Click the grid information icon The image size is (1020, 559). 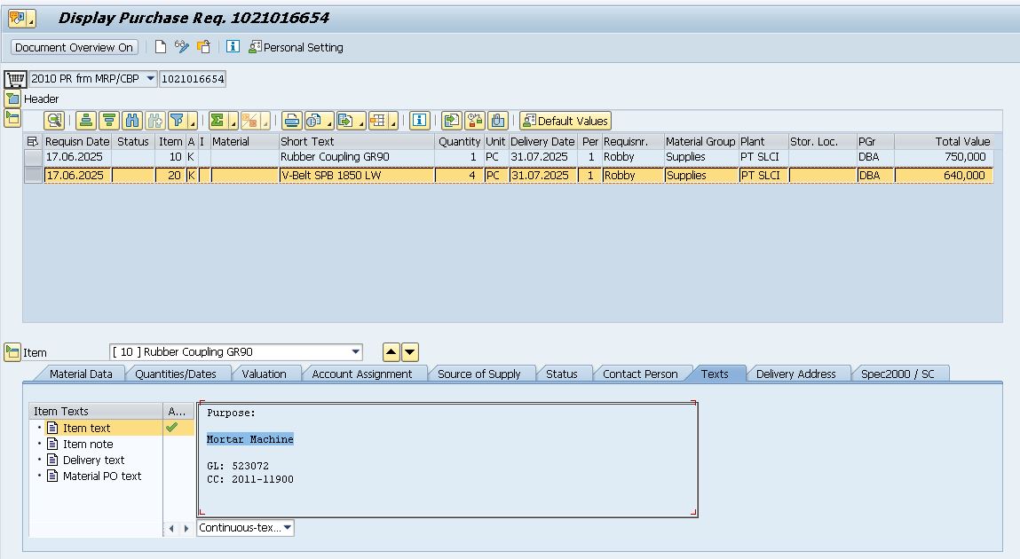click(x=420, y=121)
